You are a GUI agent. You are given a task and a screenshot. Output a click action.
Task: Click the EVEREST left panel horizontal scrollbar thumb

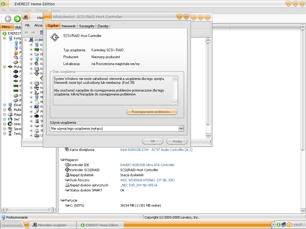(28, 210)
